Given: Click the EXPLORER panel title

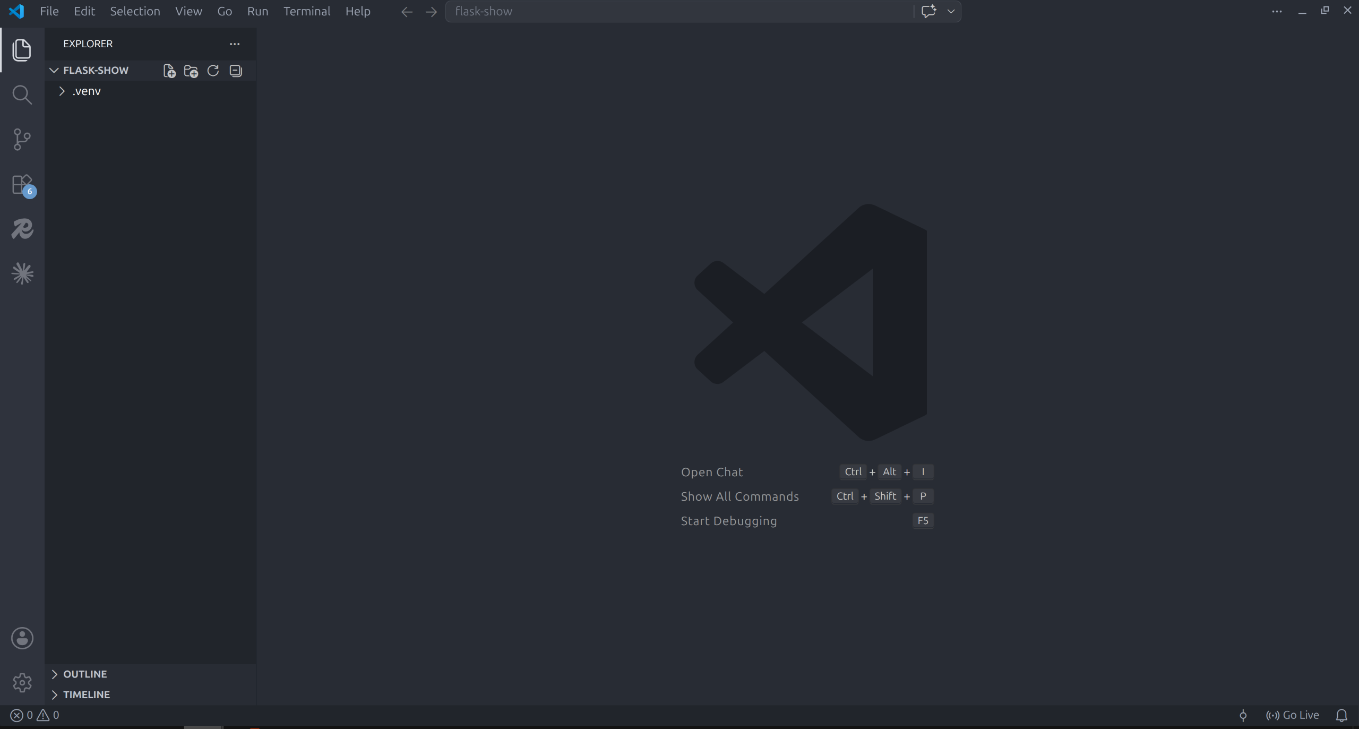Looking at the screenshot, I should pyautogui.click(x=88, y=44).
